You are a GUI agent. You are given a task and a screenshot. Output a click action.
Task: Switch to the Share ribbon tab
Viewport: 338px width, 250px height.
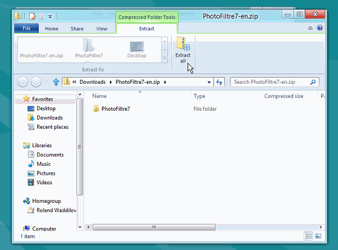(x=77, y=29)
